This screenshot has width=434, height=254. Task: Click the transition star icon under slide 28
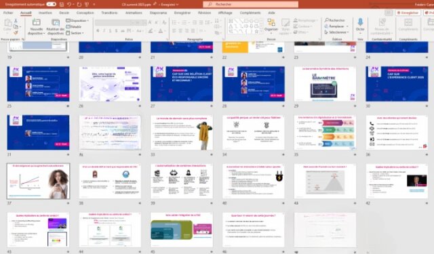pyautogui.click(x=283, y=106)
